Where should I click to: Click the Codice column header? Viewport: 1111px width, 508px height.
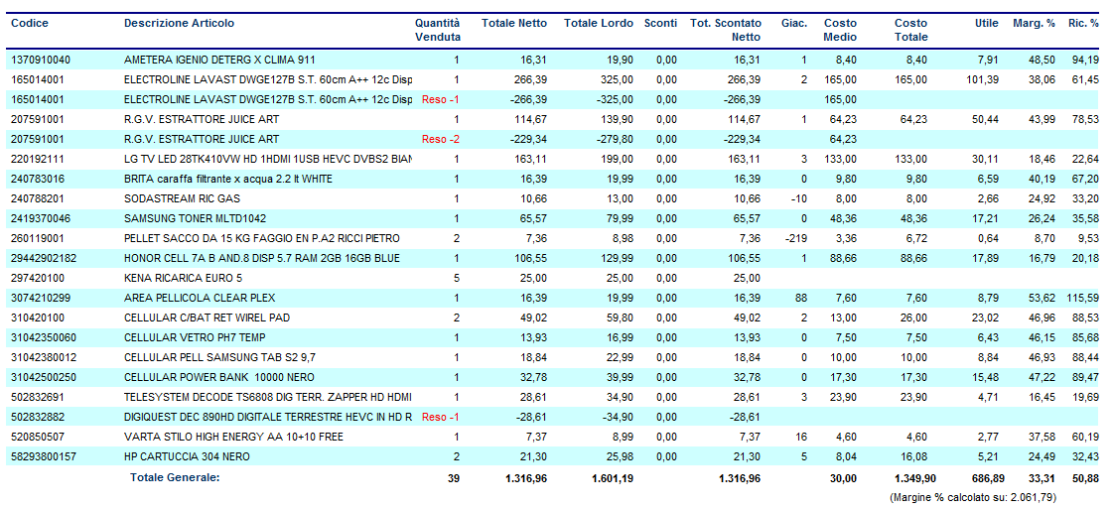(x=30, y=24)
